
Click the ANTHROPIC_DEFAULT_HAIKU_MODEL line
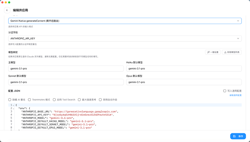click(x=58, y=121)
